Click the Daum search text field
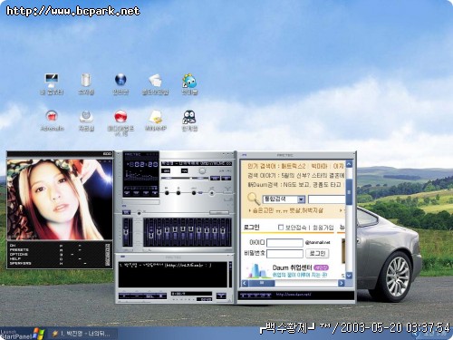 click(326, 199)
